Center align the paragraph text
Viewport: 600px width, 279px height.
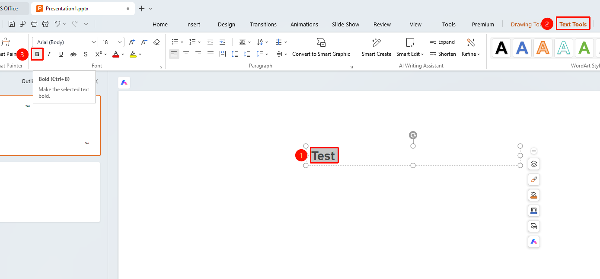click(x=186, y=54)
